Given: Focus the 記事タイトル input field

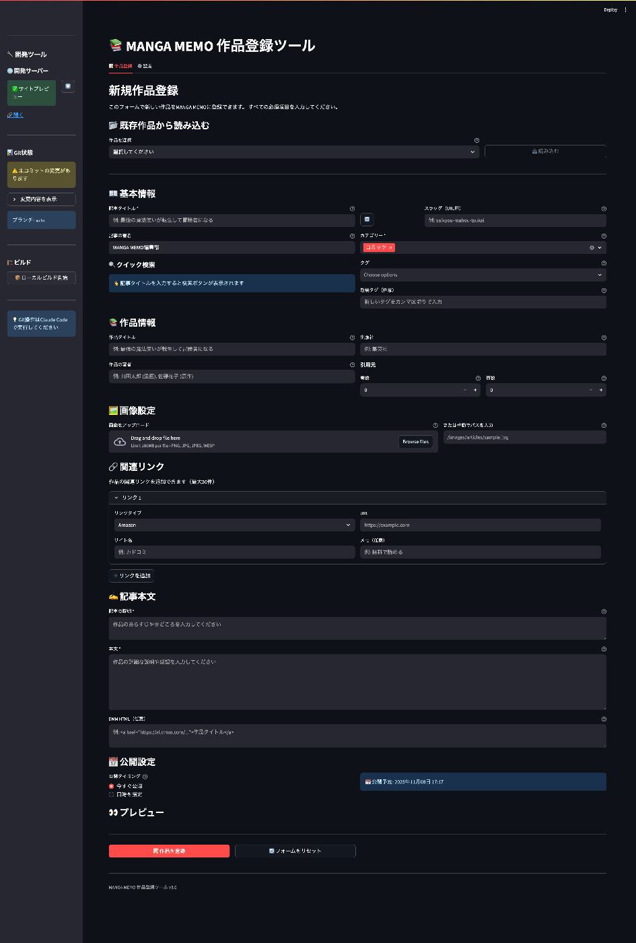Looking at the screenshot, I should point(232,220).
